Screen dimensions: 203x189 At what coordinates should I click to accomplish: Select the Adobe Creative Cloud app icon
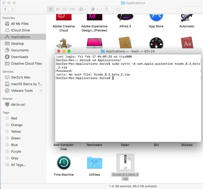click(64, 17)
